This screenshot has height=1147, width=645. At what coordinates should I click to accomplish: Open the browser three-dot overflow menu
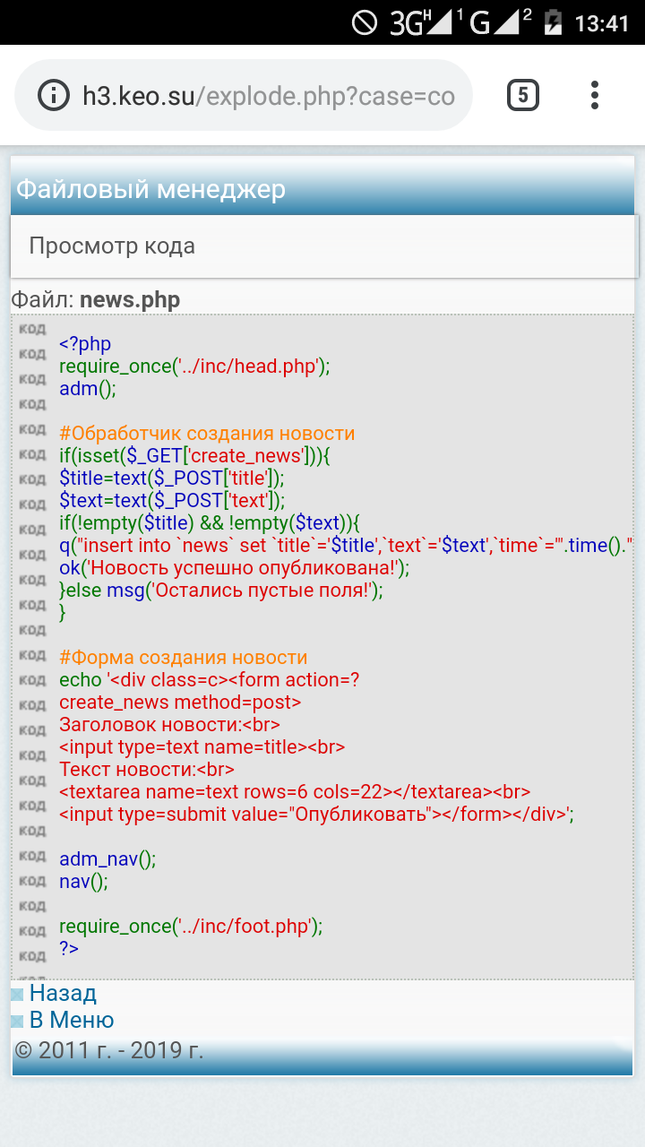click(x=595, y=95)
